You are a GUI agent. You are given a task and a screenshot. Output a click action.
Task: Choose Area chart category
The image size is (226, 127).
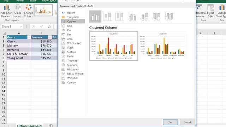point(73,39)
